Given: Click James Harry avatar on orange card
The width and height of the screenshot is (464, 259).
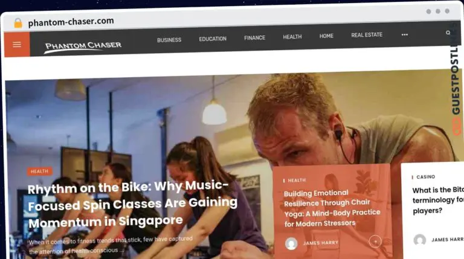Looking at the screenshot, I should pyautogui.click(x=291, y=244).
